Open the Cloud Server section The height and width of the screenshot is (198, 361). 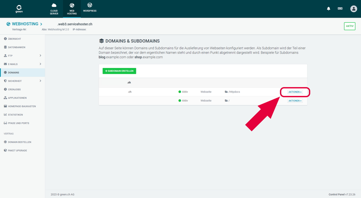pyautogui.click(x=54, y=9)
